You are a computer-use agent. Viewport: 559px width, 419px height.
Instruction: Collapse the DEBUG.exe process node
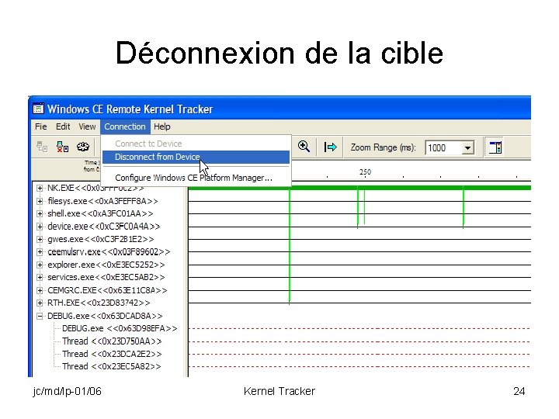[x=40, y=316]
